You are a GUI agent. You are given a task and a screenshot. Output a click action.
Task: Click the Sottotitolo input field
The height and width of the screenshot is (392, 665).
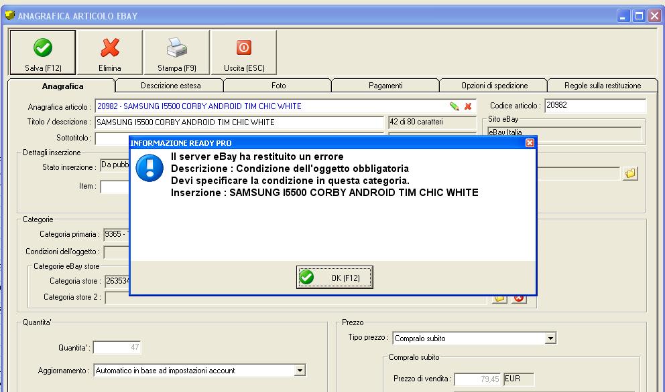[112, 138]
